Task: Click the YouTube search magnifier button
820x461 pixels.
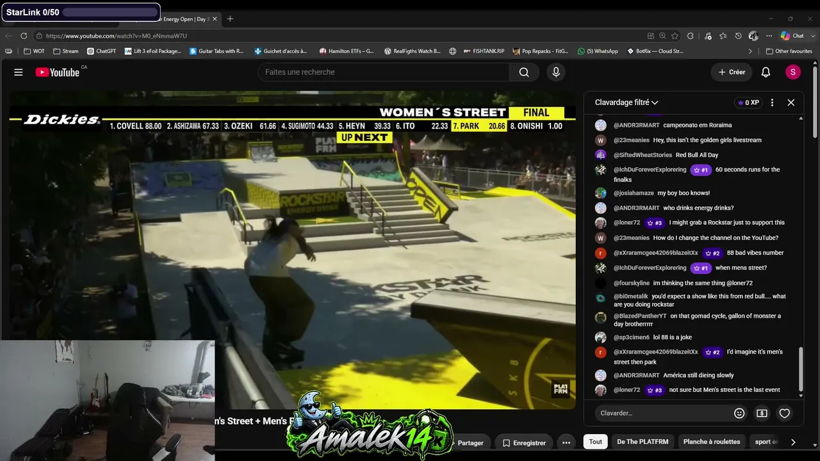Action: [524, 72]
